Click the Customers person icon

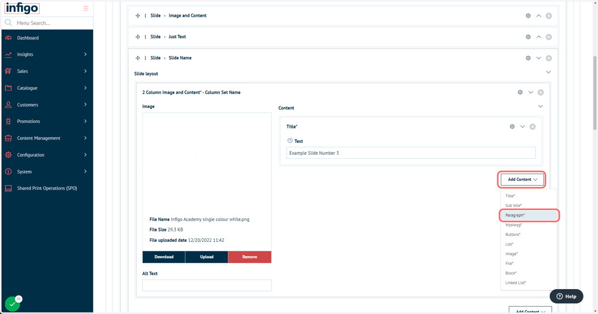tap(8, 105)
